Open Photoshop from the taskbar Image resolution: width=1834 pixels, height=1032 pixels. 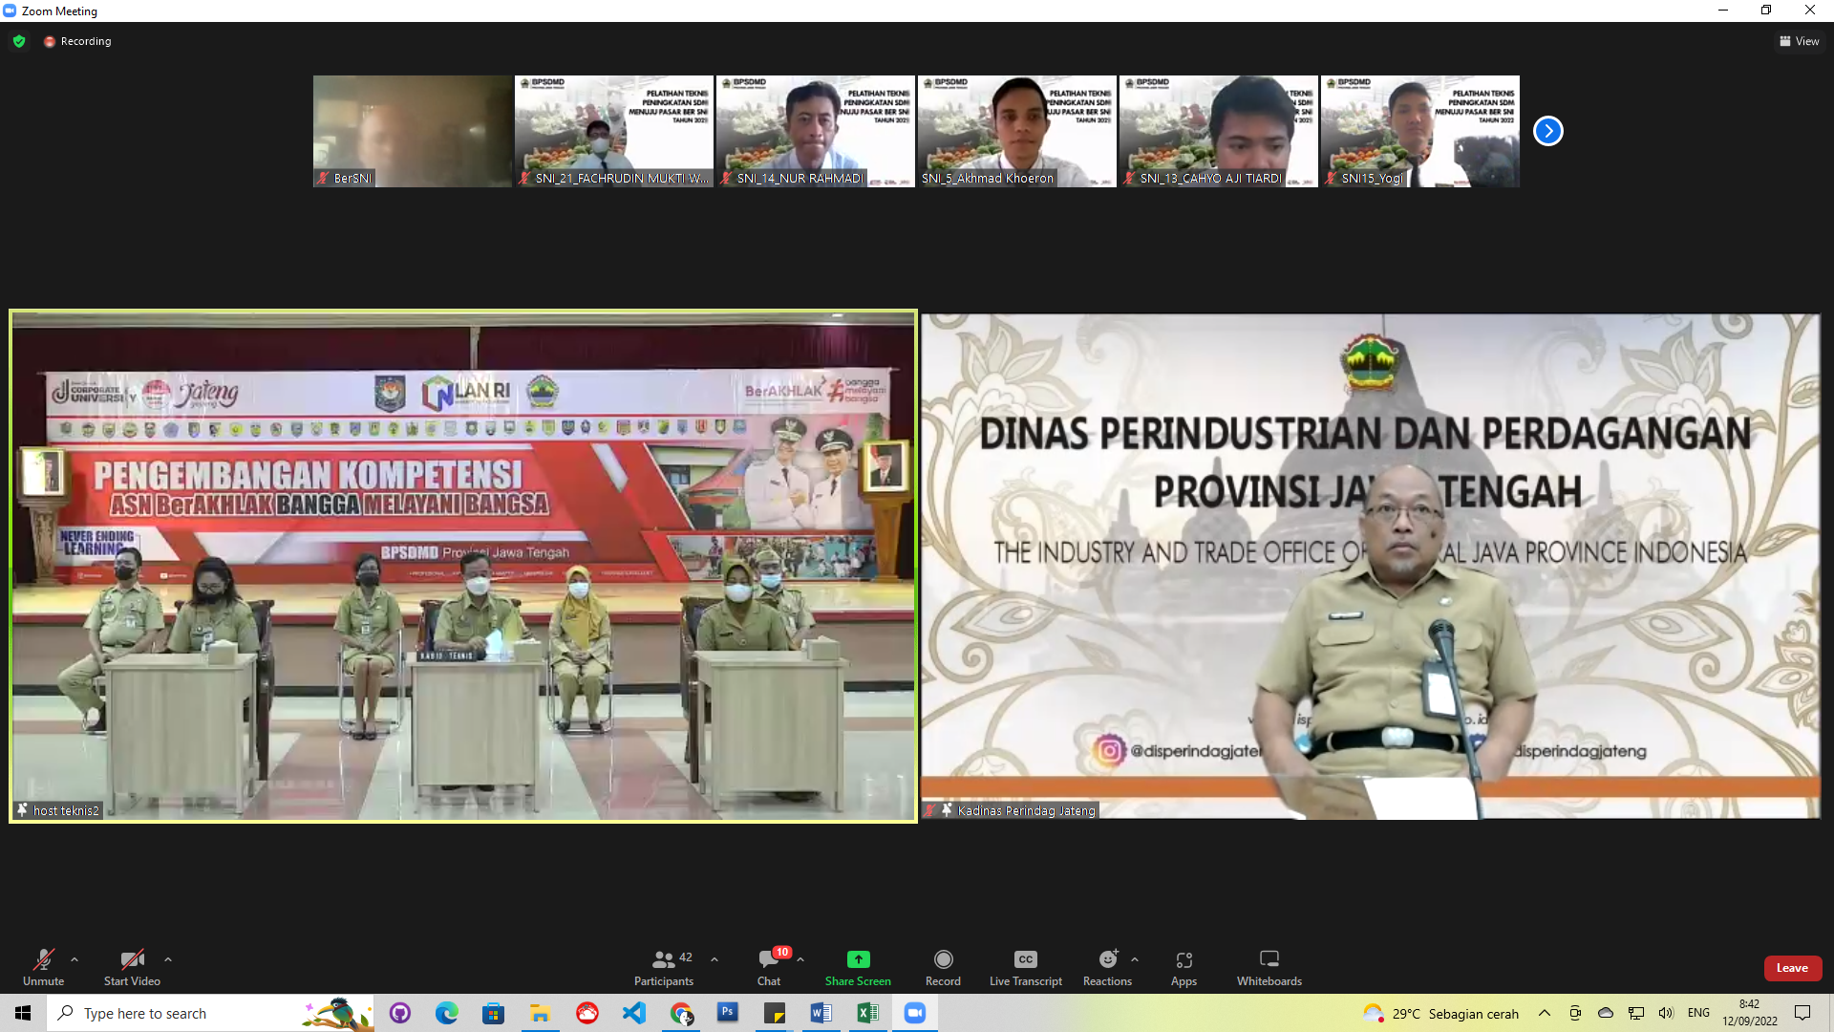[x=728, y=1013]
